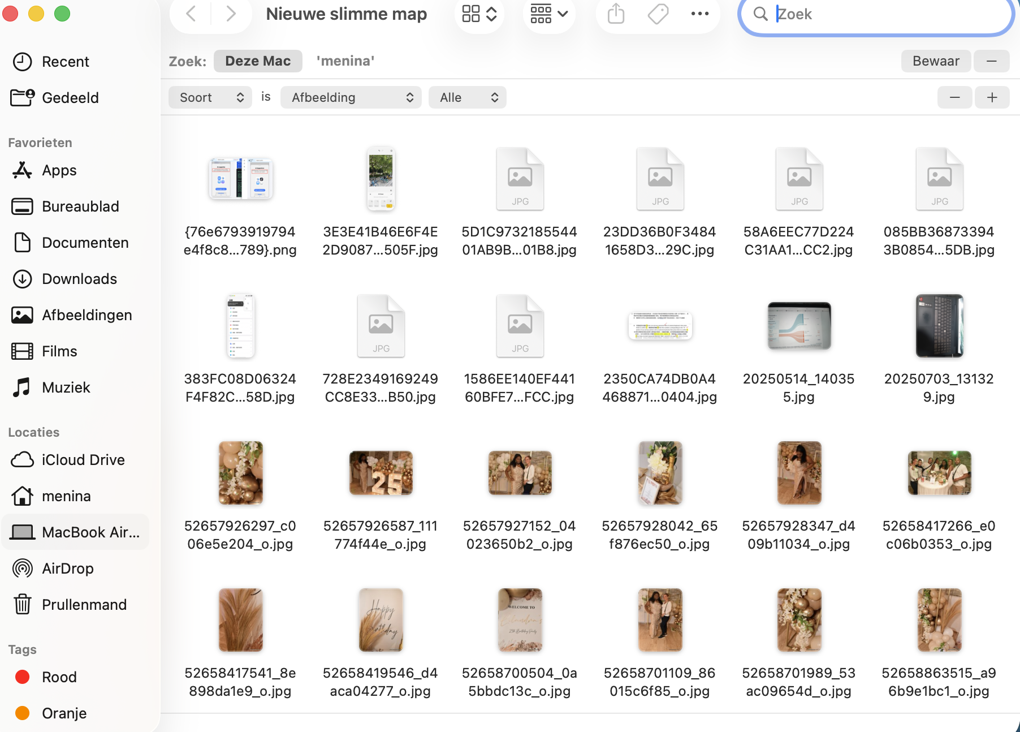Open the more options ellipsis menu
The width and height of the screenshot is (1020, 732).
point(700,14)
